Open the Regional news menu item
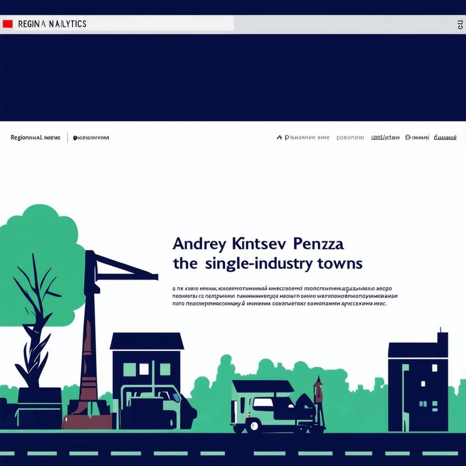 [x=35, y=137]
